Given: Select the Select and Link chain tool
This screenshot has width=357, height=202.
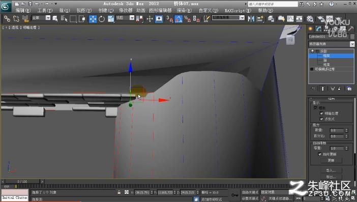Looking at the screenshot, I should 7,19.
